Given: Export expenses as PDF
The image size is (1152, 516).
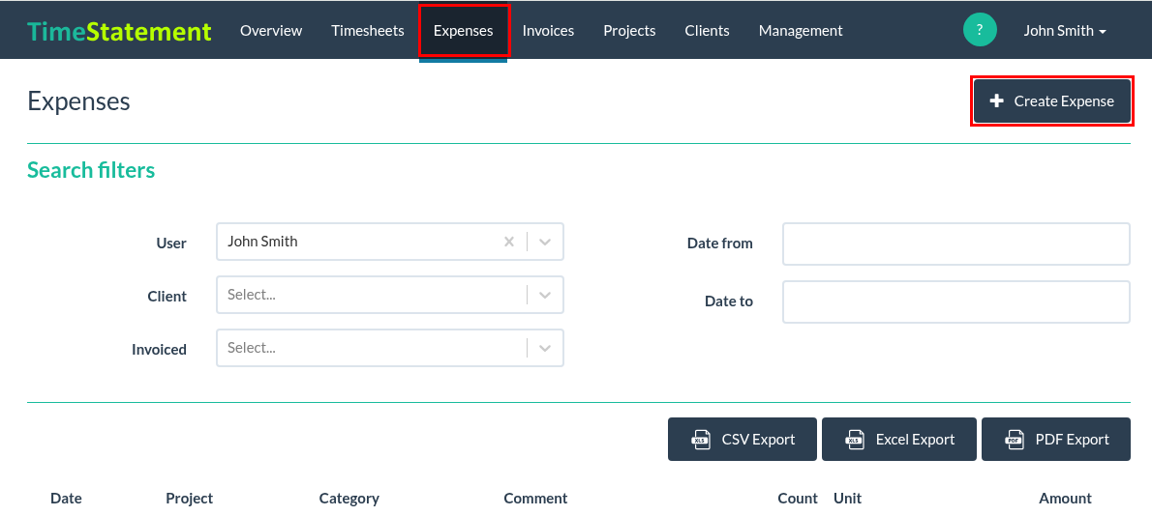Looking at the screenshot, I should (x=1056, y=439).
